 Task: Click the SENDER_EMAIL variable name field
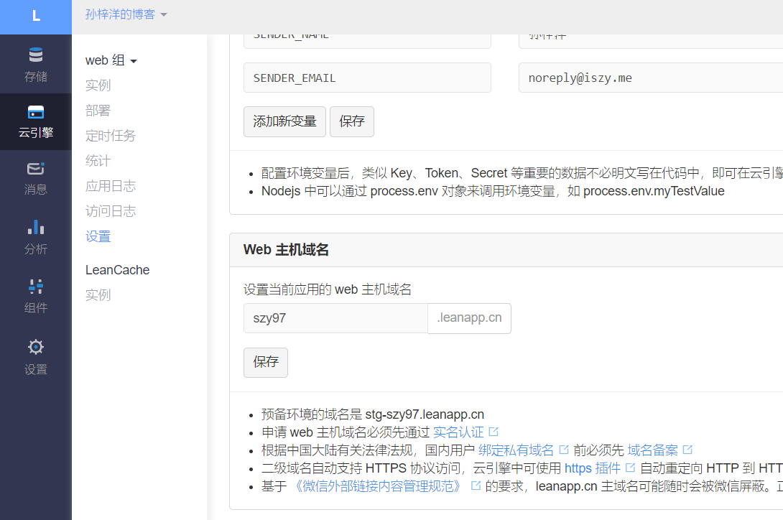[367, 78]
